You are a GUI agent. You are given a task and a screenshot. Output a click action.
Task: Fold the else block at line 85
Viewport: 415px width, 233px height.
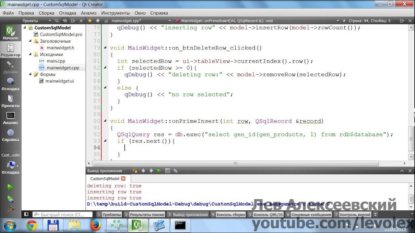(x=105, y=88)
